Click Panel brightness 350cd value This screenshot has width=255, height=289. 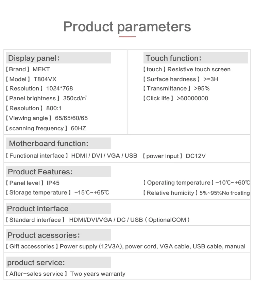click(x=75, y=98)
